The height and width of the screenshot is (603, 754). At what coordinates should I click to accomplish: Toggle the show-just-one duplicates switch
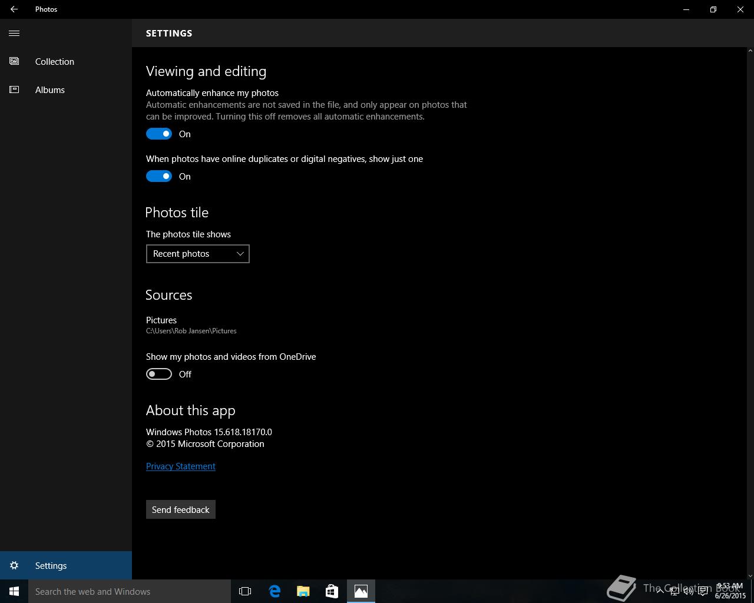pos(159,176)
